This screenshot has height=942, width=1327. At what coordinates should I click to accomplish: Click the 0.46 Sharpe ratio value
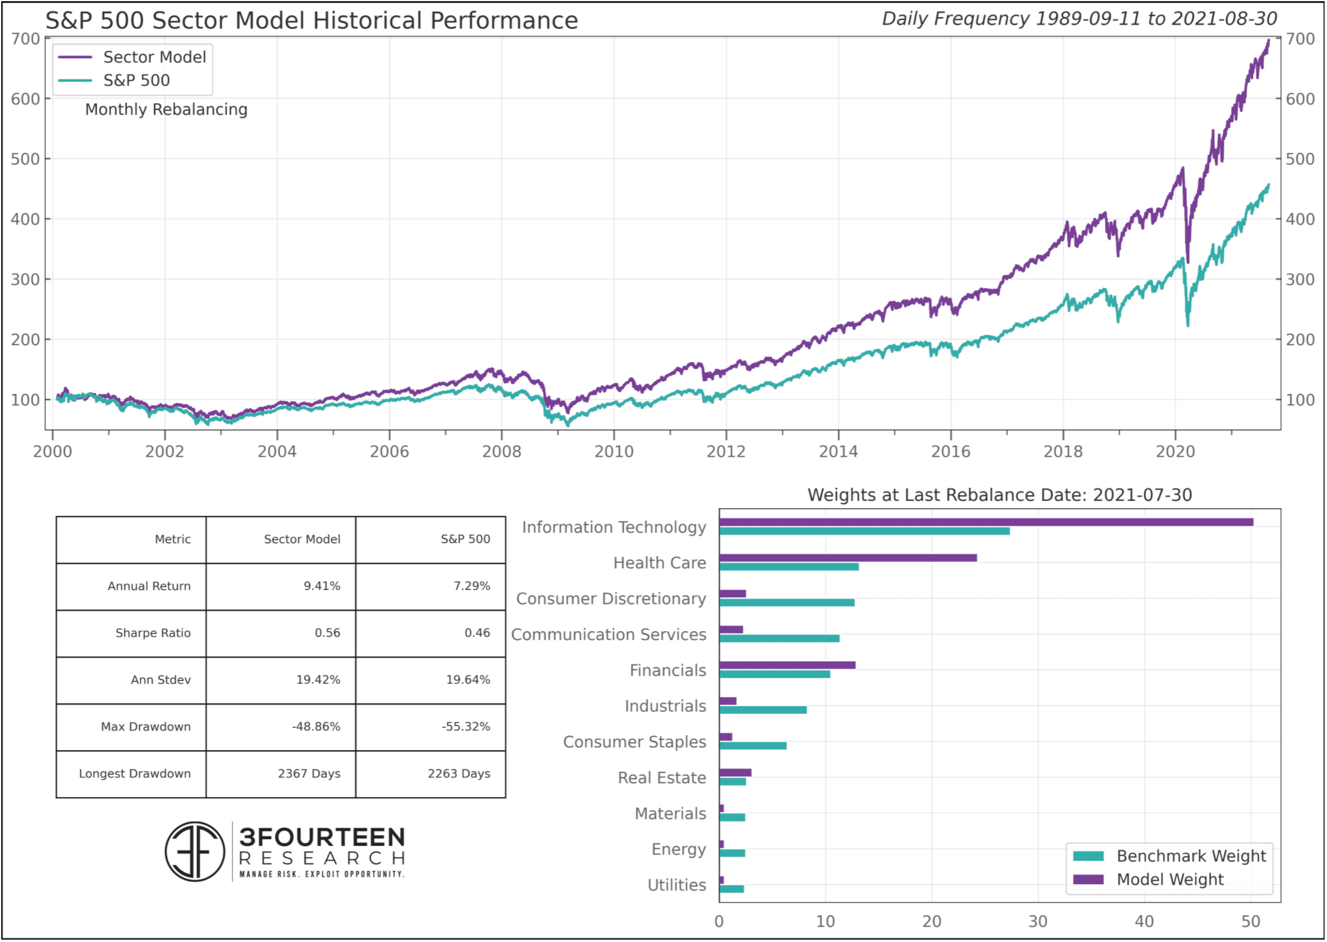click(x=477, y=633)
